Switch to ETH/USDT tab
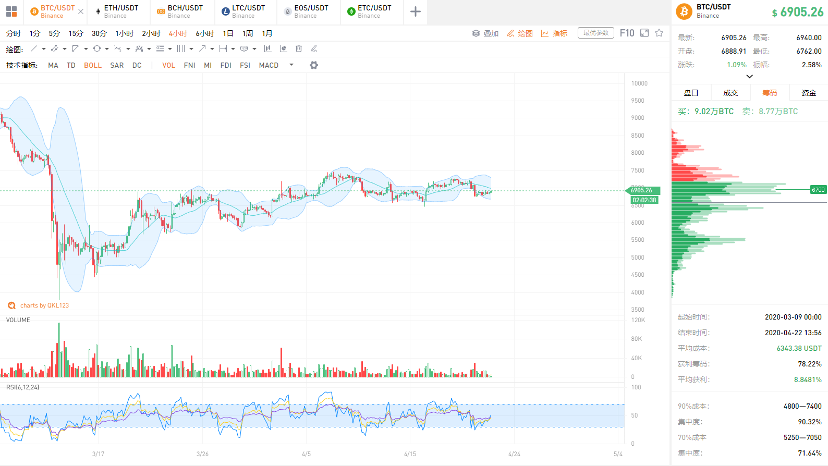 click(118, 11)
